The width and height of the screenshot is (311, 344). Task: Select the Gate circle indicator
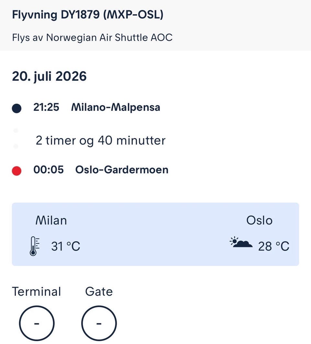click(99, 323)
